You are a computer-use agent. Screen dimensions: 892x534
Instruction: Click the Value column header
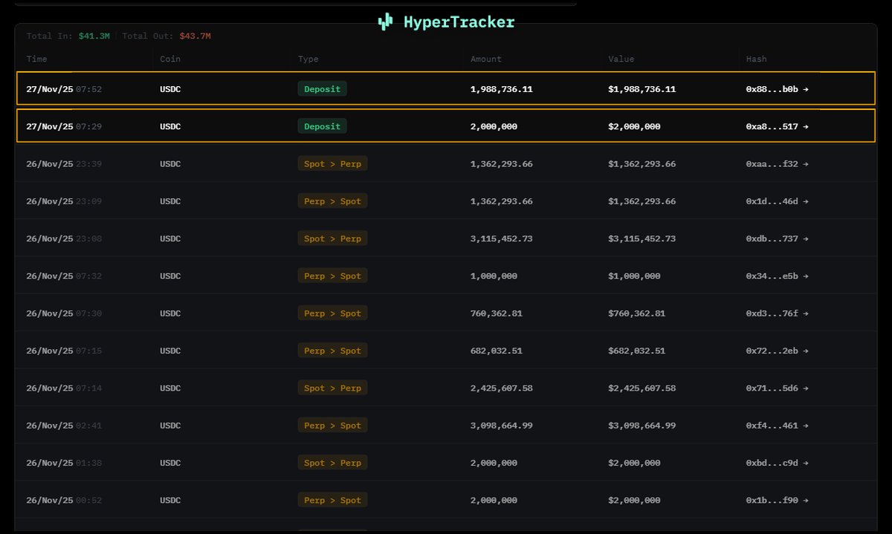click(621, 59)
